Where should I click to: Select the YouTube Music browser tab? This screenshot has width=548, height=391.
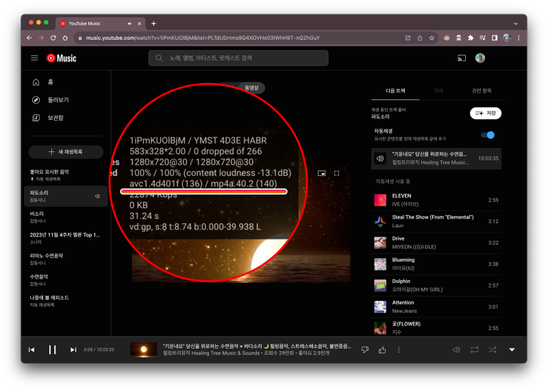click(101, 23)
